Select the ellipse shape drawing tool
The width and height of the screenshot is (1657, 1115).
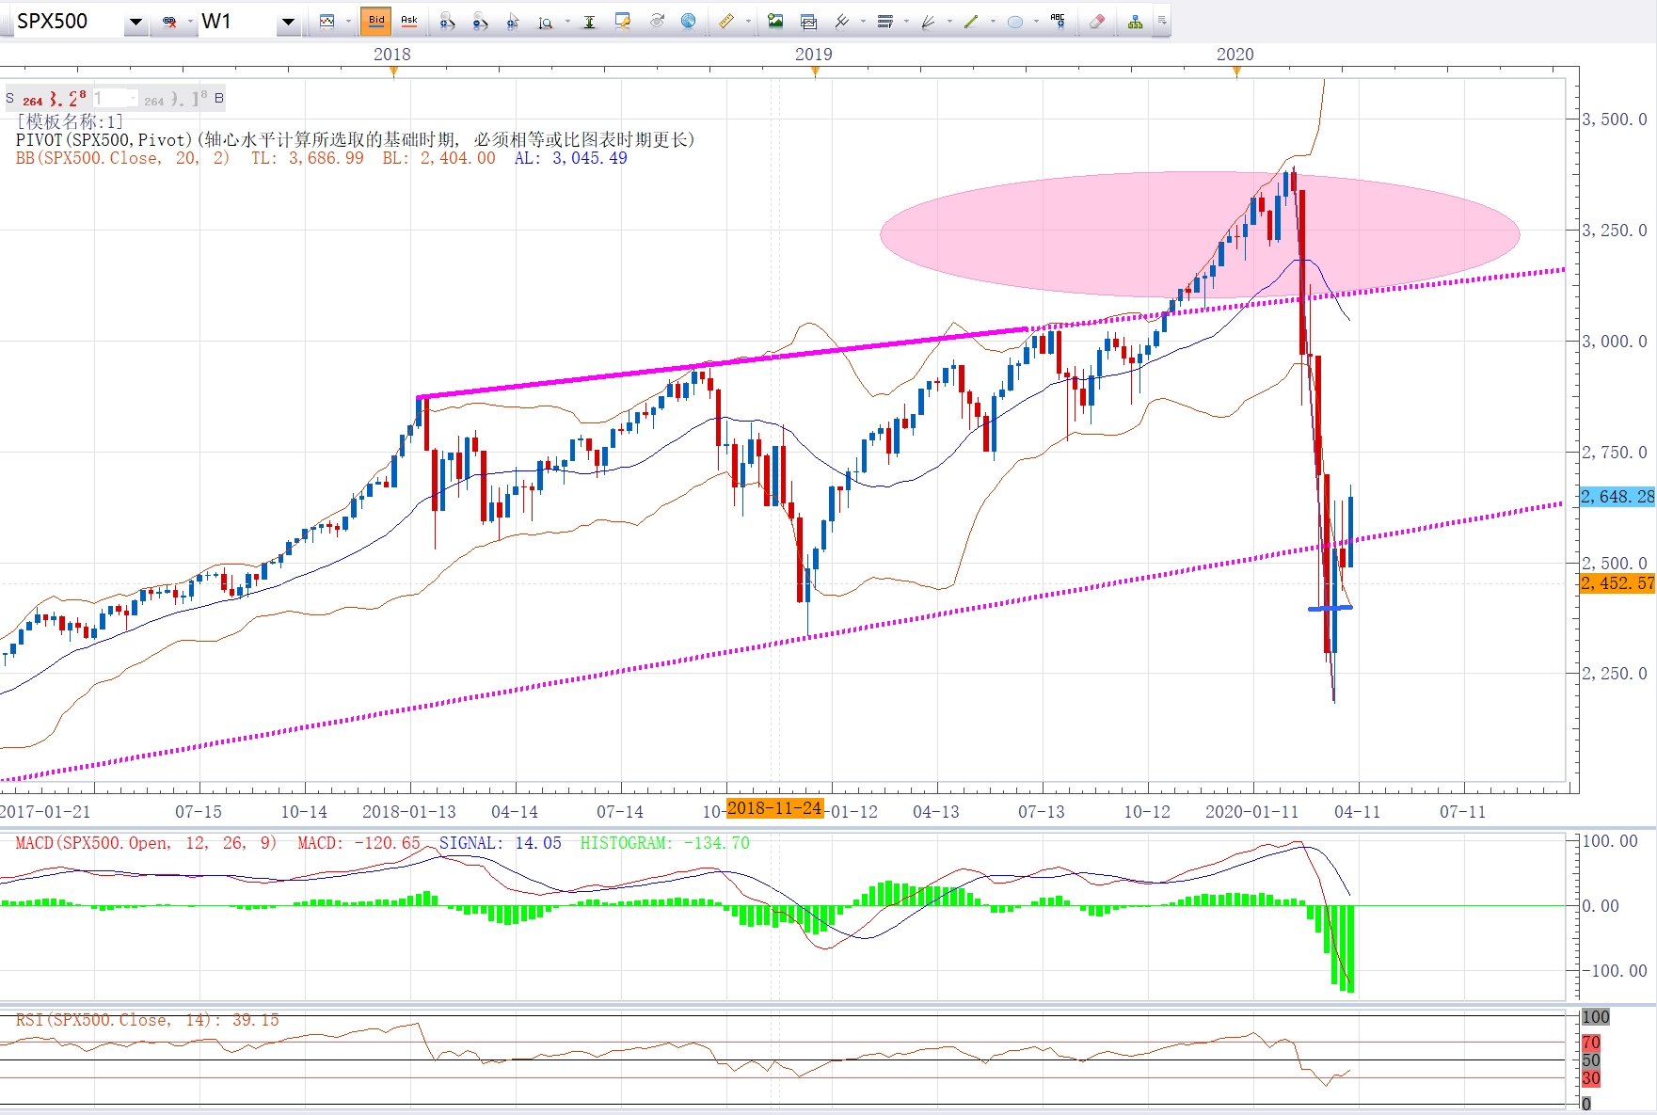coord(1014,21)
